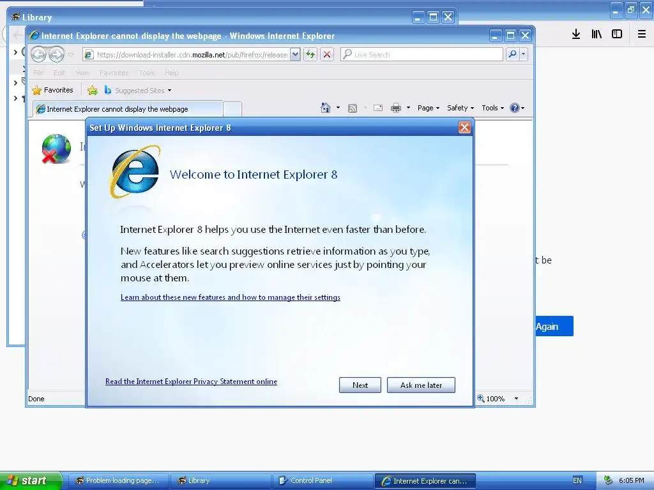
Task: Expand the top tree item in Library window
Action: 15,52
